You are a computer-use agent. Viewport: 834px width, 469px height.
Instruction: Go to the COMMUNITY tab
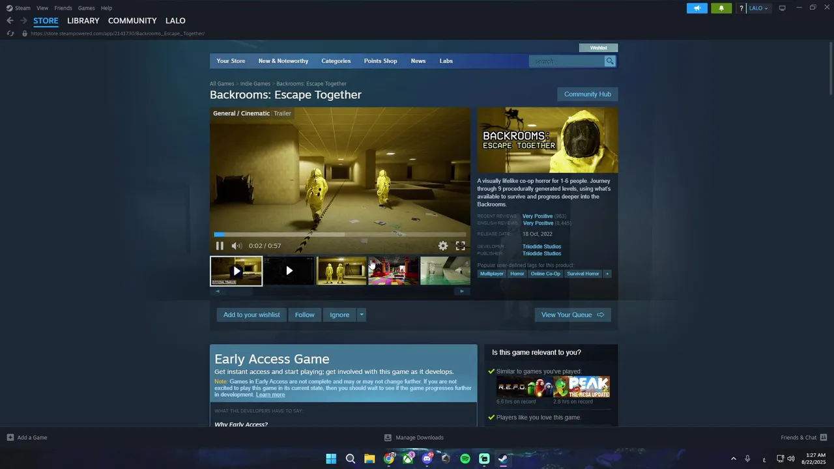coord(132,21)
